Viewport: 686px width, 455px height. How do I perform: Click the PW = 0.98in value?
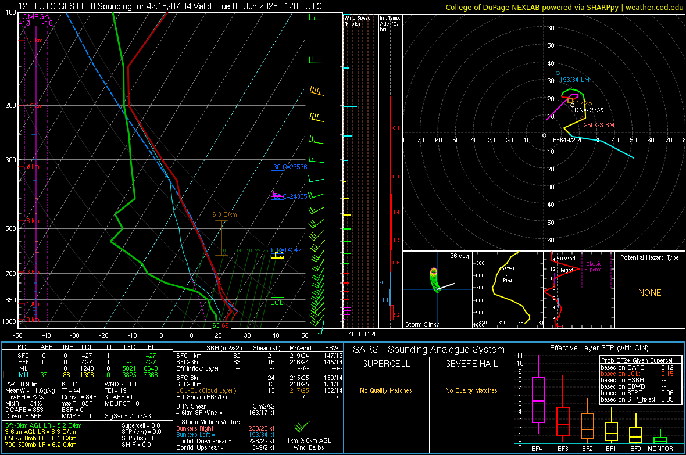tap(22, 384)
